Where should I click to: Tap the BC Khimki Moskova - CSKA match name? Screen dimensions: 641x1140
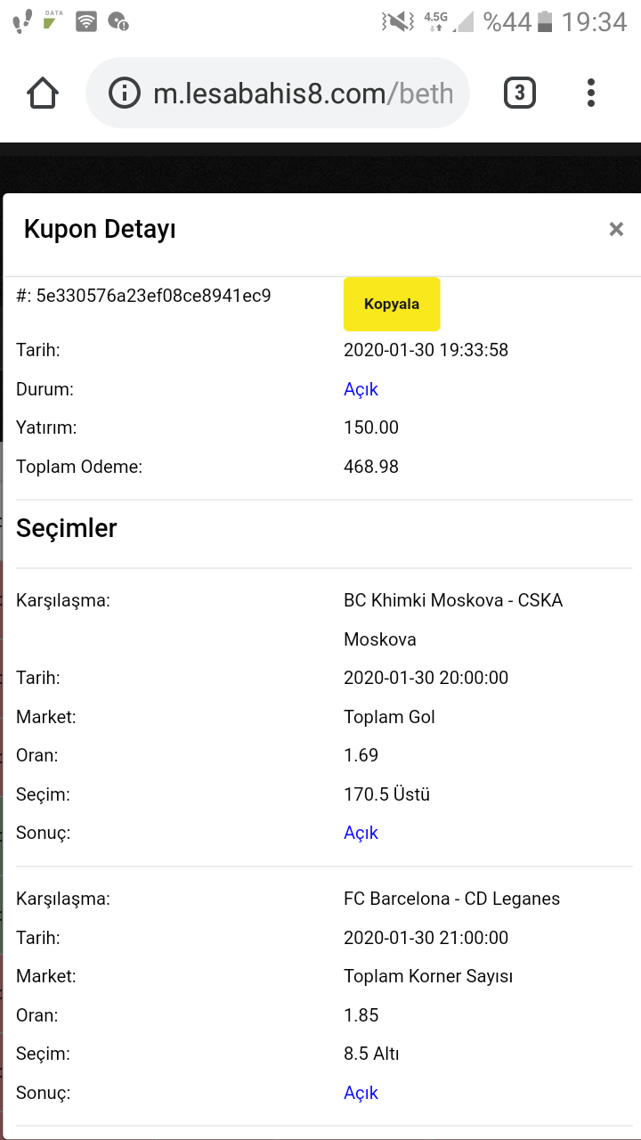453,620
